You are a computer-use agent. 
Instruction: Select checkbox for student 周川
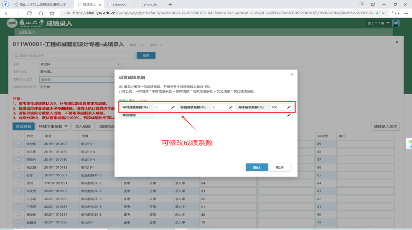tap(19, 182)
